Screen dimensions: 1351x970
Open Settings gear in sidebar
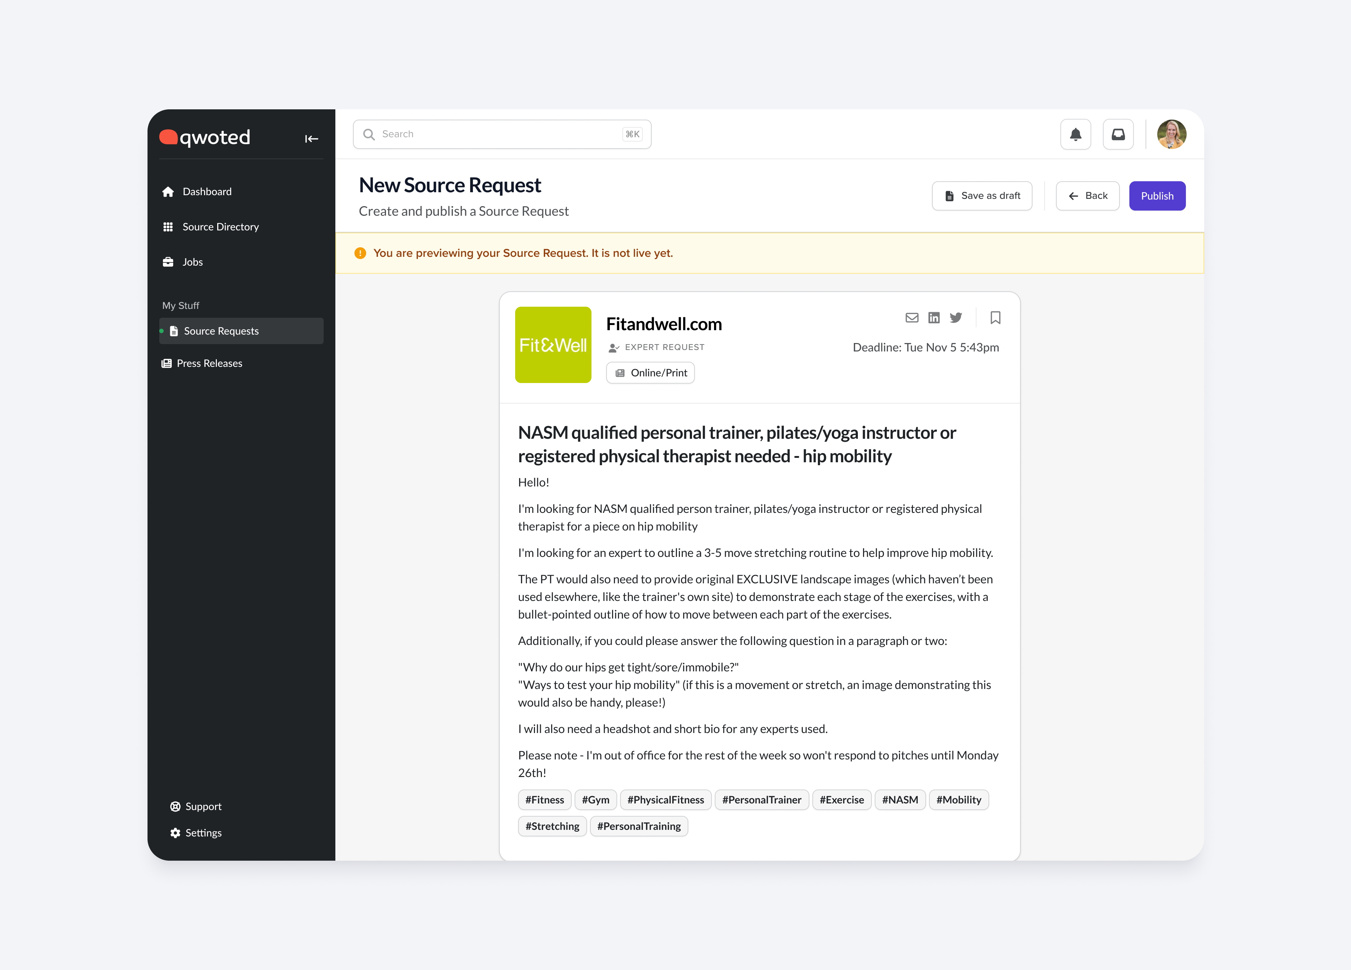tap(203, 832)
